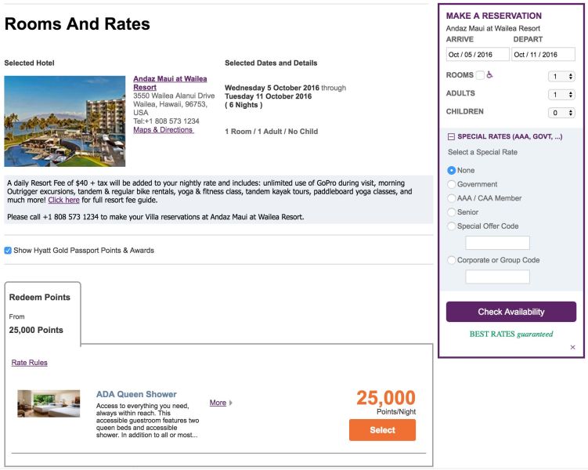This screenshot has height=470, width=588.
Task: Close the reservation panel with X icon
Action: (572, 347)
